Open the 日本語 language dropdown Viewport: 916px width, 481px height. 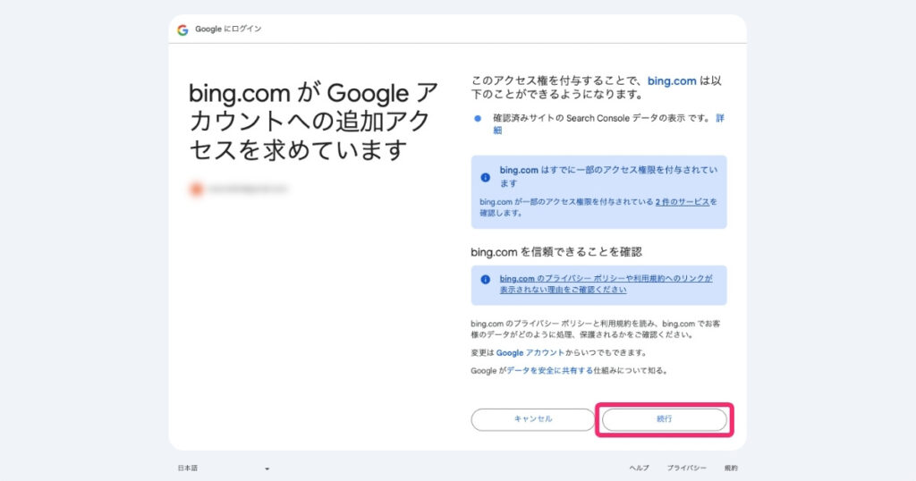pos(223,468)
